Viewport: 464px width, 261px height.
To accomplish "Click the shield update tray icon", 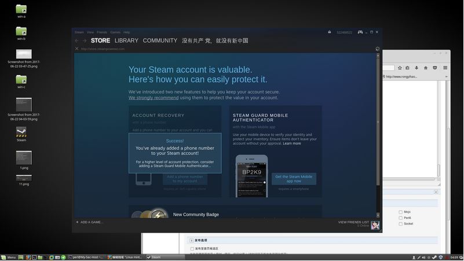I will click(441, 258).
